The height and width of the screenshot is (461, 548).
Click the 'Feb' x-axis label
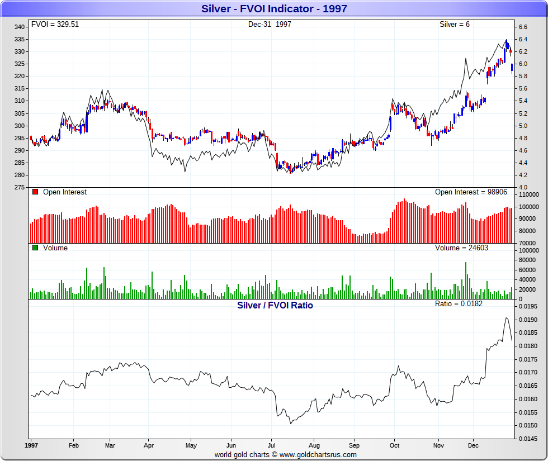(x=74, y=445)
